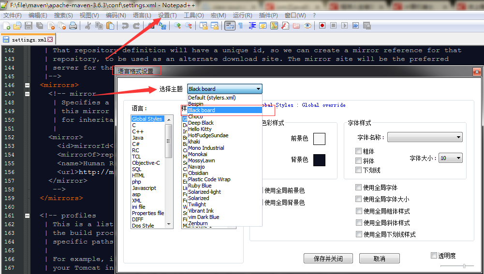The image size is (484, 274).
Task: Toggle synchronized horizontal scrolling icon
Action: point(215,26)
